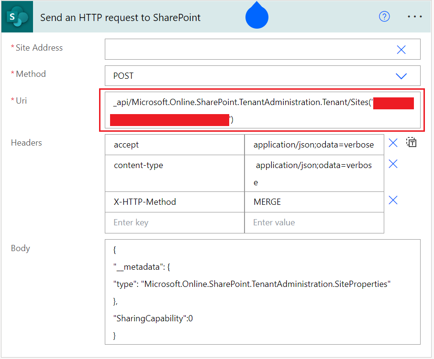
Task: Click the SharePoint connector icon
Action: click(17, 17)
